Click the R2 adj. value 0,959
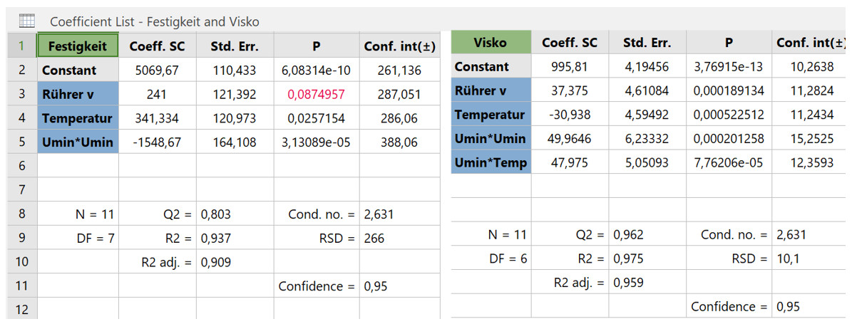 click(x=628, y=283)
